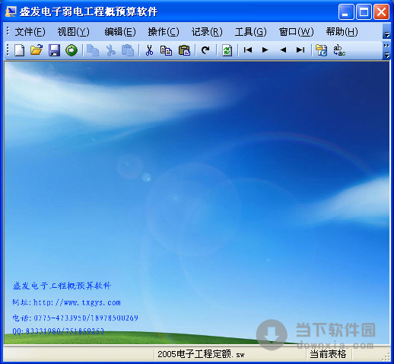The height and width of the screenshot is (364, 394).
Task: Open the 编辑(E) menu
Action: point(120,32)
